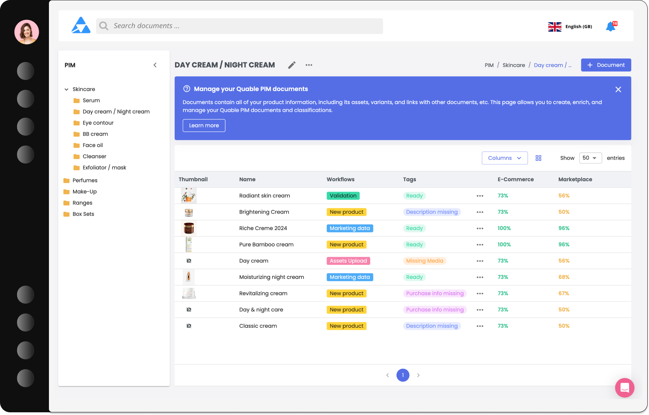The image size is (649, 415).
Task: Open the notifications bell
Action: 610,27
